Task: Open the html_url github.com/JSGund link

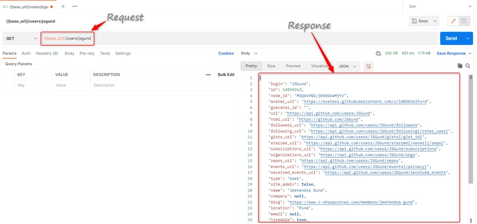Action: tap(328, 120)
